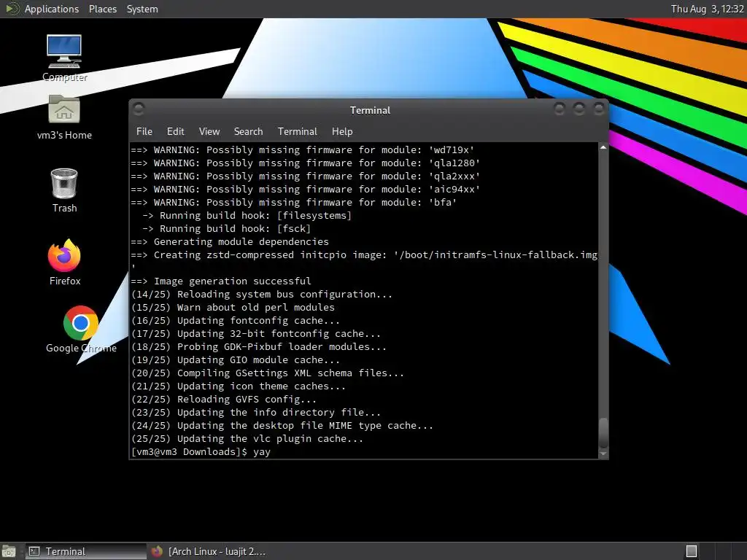The width and height of the screenshot is (747, 560).
Task: Click the 'Image generation successful' line
Action: click(x=221, y=281)
